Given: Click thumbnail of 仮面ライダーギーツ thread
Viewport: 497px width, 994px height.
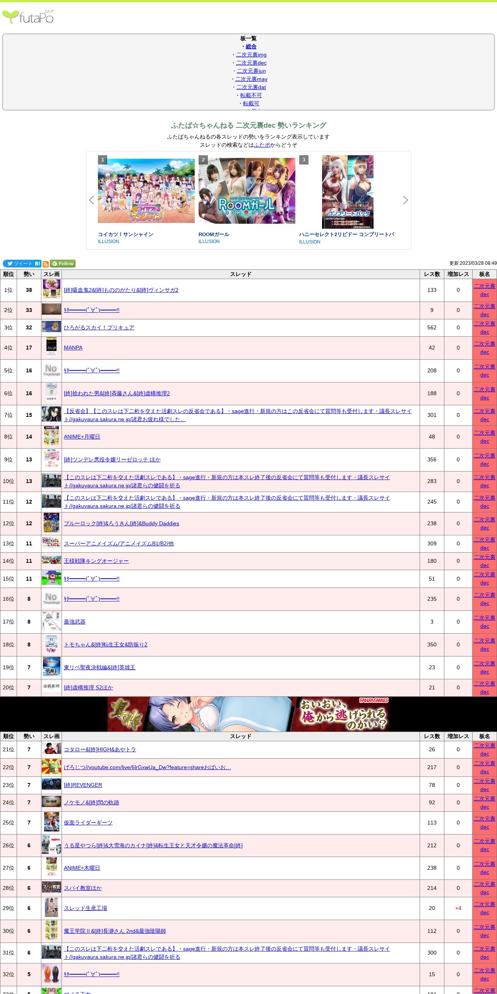Looking at the screenshot, I should tap(51, 822).
